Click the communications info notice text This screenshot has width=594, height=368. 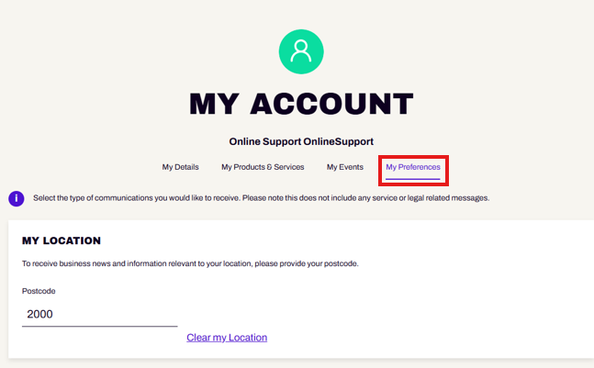262,198
